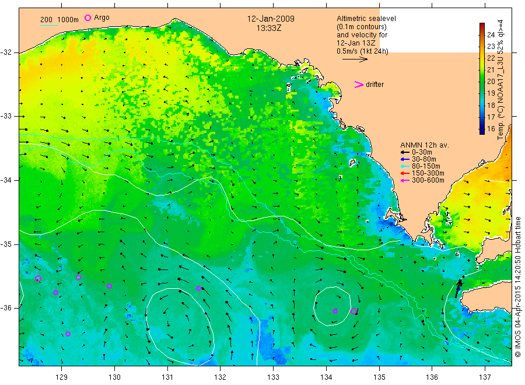
Task: Click the magenta 300-600m ANMN arrow
Action: tap(405, 180)
